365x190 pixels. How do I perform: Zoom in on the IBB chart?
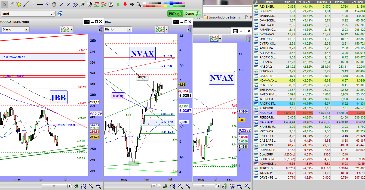pyautogui.click(x=99, y=186)
